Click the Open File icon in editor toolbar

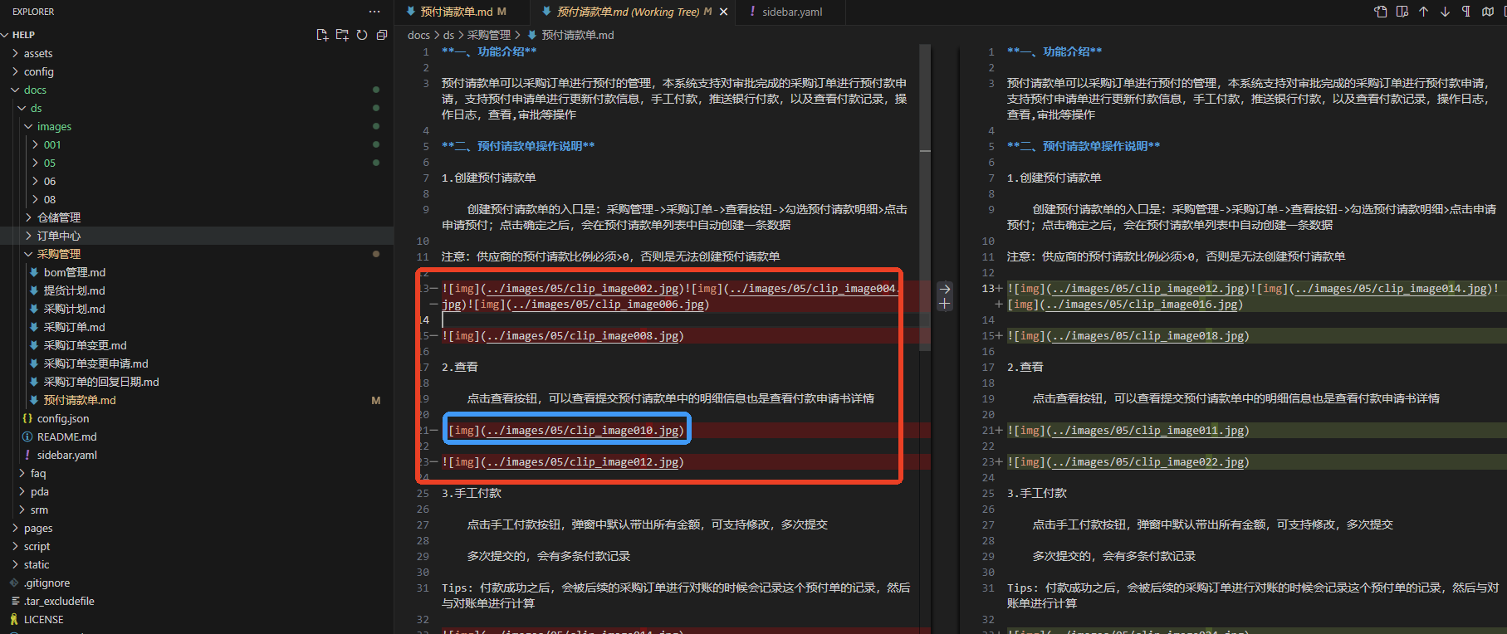click(x=1381, y=12)
